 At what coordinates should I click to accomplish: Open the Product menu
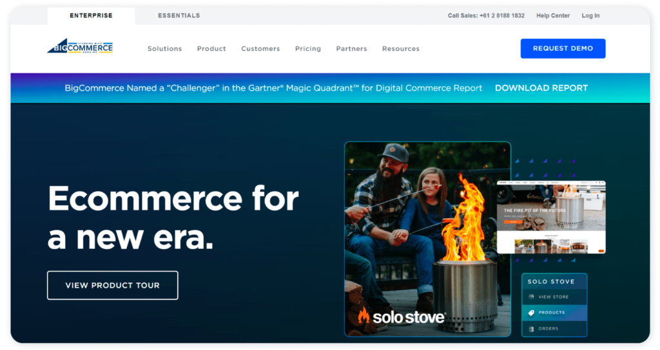211,49
